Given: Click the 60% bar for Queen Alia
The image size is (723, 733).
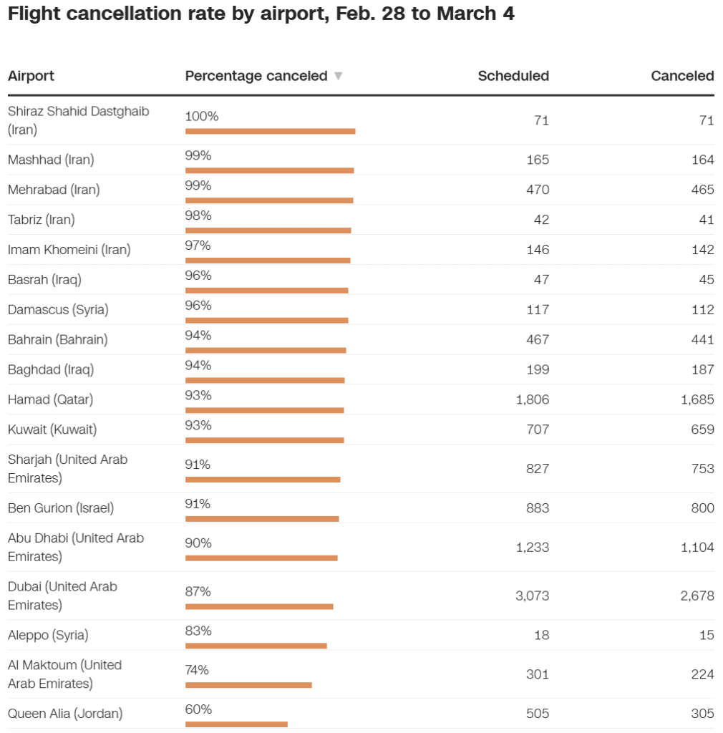Looking at the screenshot, I should click(236, 724).
